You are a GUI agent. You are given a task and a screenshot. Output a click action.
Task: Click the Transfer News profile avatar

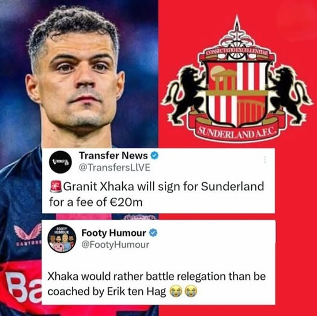61,162
